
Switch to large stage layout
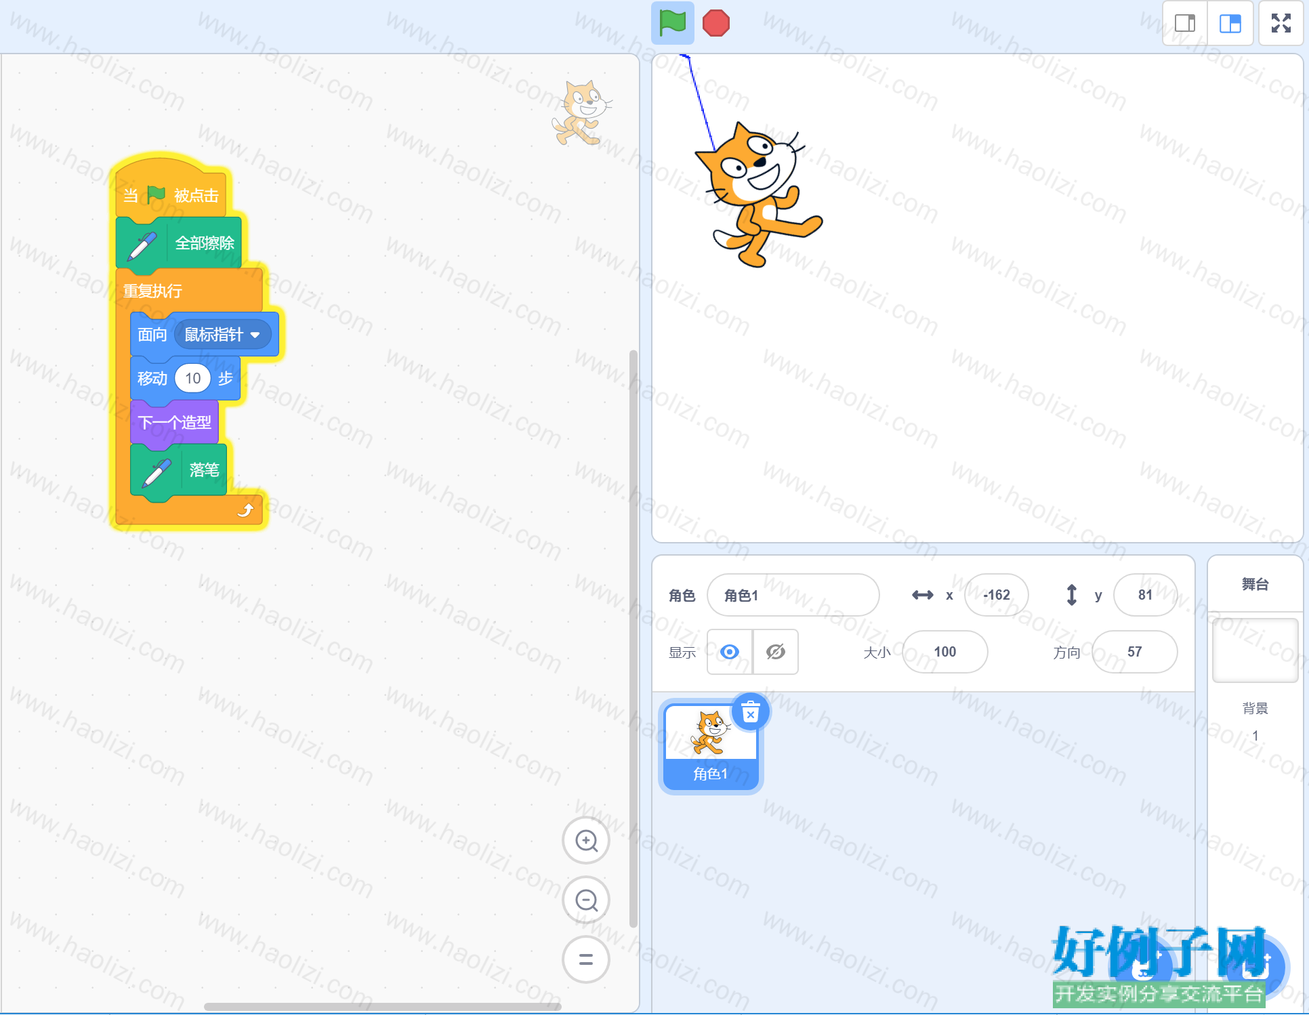[1230, 23]
